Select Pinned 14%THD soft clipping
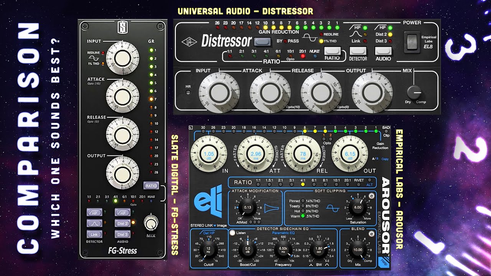Image resolution: width=491 pixels, height=276 pixels. pos(303,201)
